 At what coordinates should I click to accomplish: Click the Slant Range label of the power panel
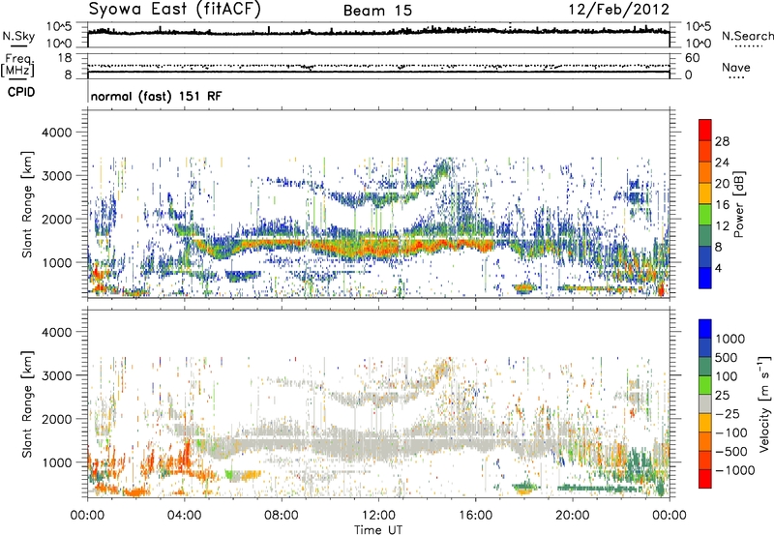coord(27,204)
